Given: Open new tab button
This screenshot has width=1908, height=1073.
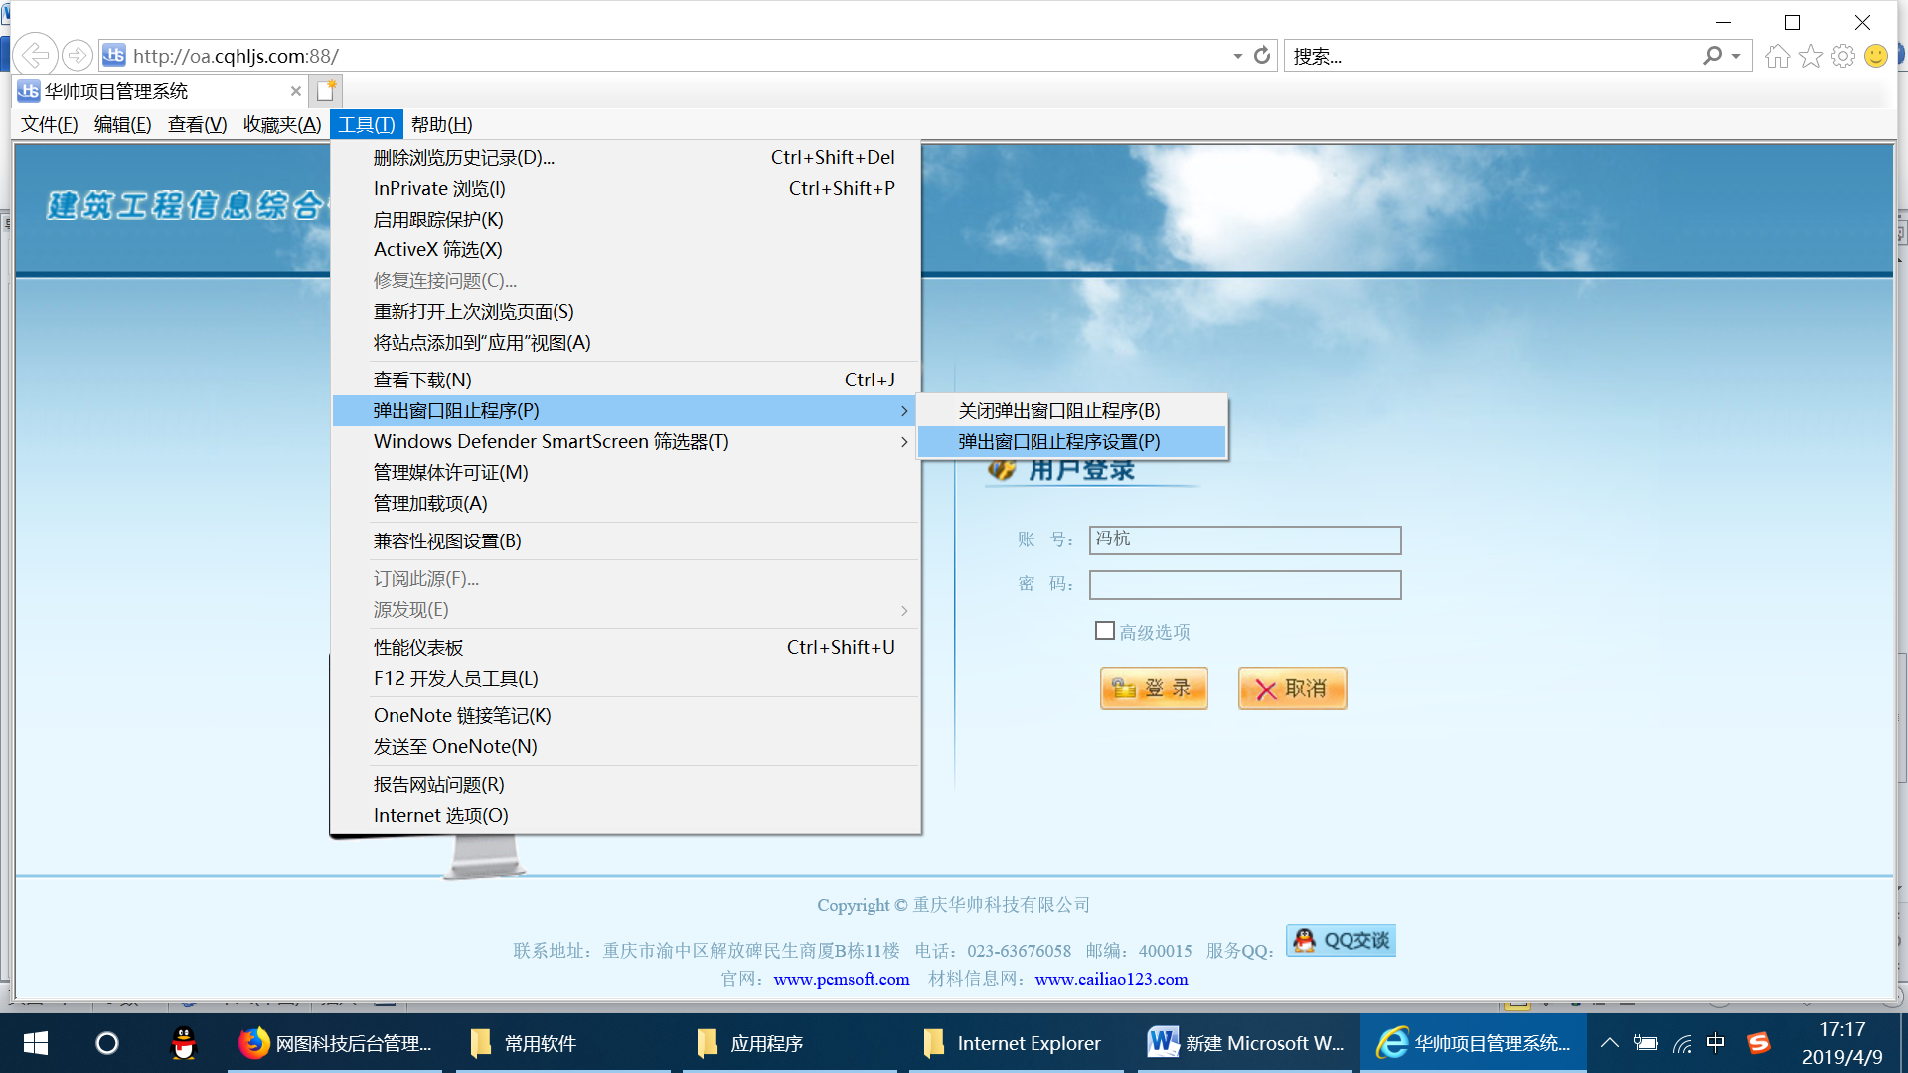Looking at the screenshot, I should 326,91.
